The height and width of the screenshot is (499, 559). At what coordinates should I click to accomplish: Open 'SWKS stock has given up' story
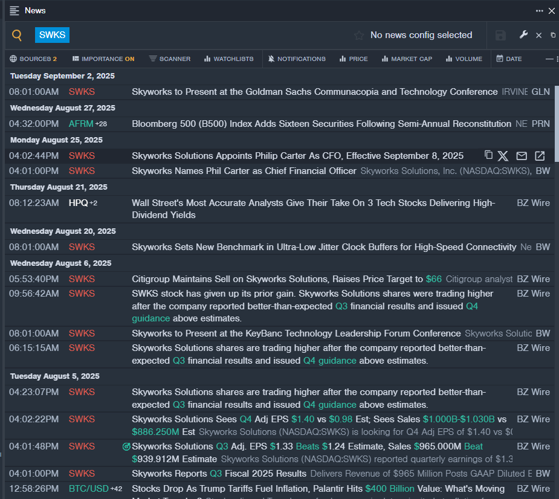coord(312,306)
